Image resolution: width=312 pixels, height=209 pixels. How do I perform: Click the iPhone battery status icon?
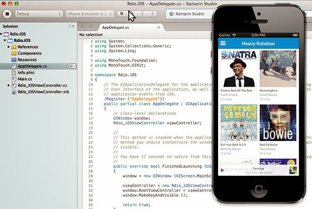(295, 35)
